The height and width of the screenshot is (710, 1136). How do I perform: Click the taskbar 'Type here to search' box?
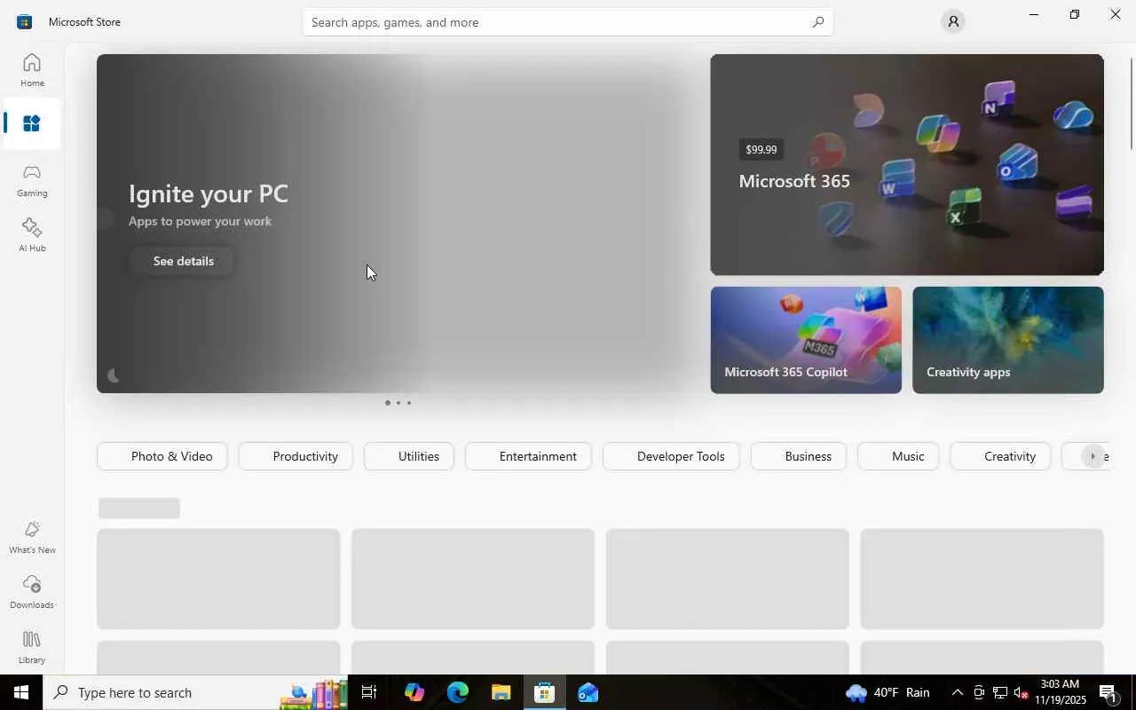pyautogui.click(x=195, y=692)
